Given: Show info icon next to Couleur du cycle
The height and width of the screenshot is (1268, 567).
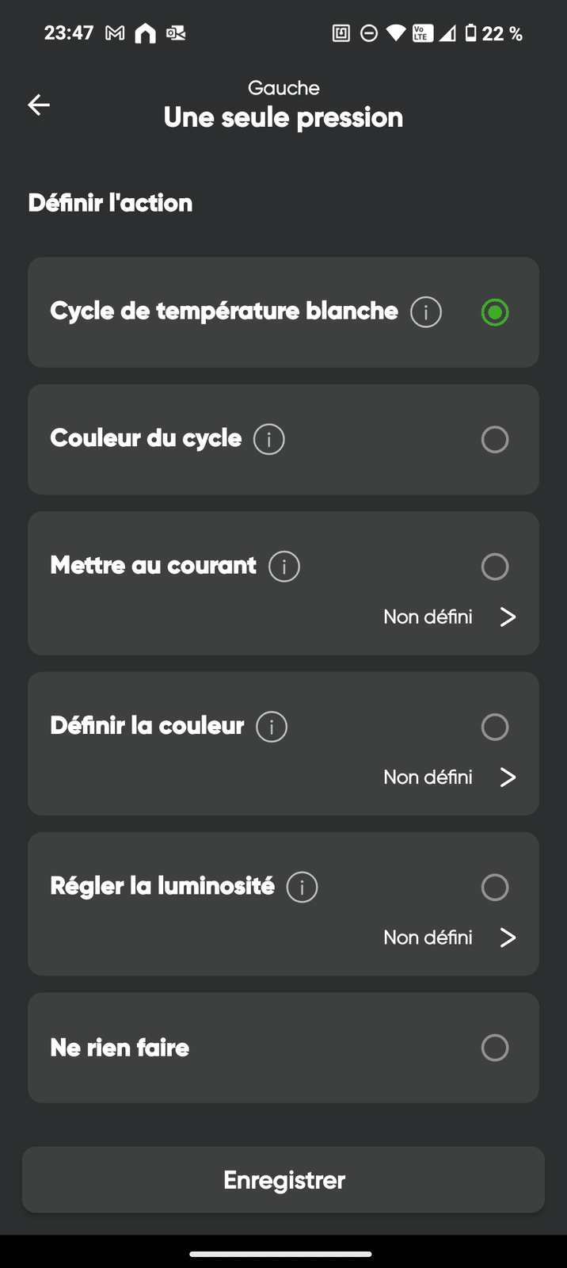Looking at the screenshot, I should pyautogui.click(x=269, y=439).
